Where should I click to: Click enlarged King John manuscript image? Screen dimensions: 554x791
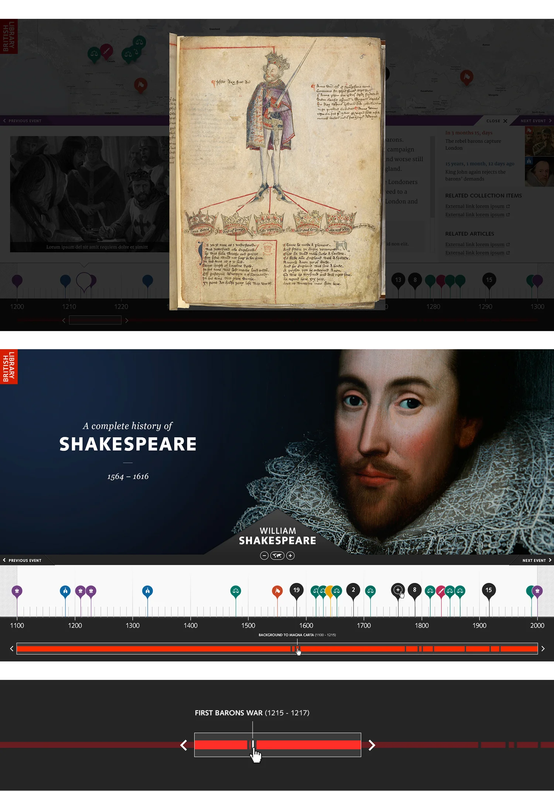[277, 171]
